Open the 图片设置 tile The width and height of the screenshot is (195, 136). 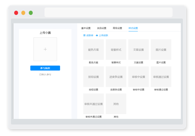pyautogui.click(x=161, y=50)
